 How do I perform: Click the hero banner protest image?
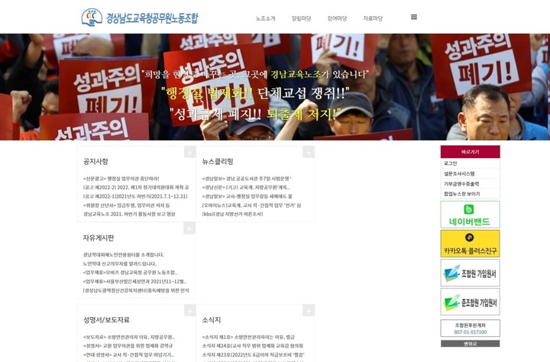(275, 87)
